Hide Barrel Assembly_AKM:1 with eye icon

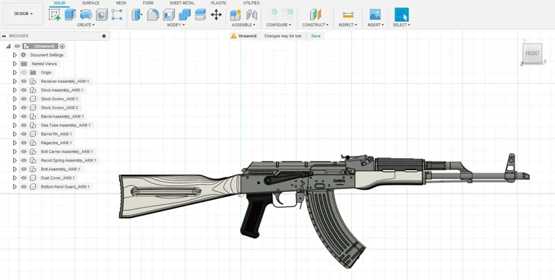24,116
